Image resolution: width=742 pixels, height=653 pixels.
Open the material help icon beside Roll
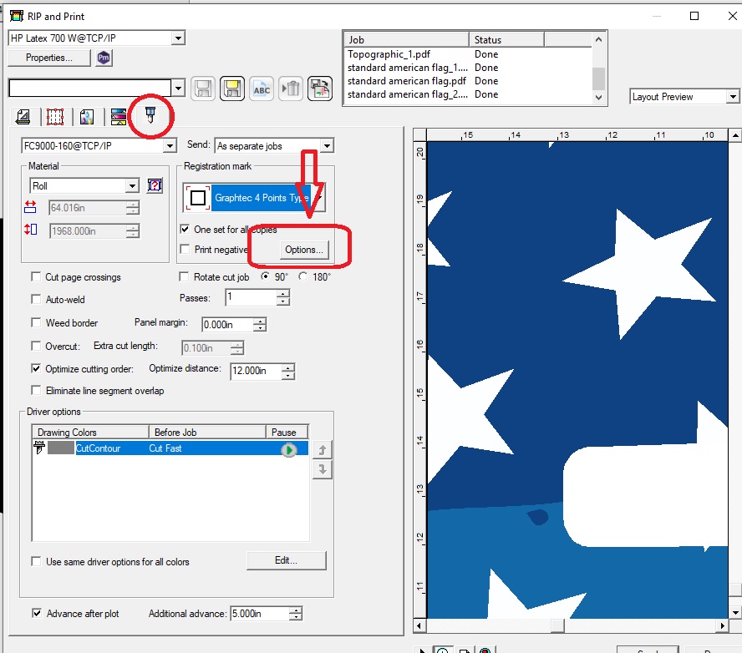point(155,185)
